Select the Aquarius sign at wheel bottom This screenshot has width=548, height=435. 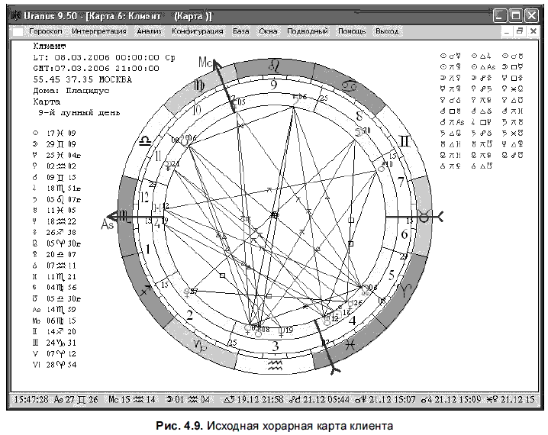pos(275,366)
